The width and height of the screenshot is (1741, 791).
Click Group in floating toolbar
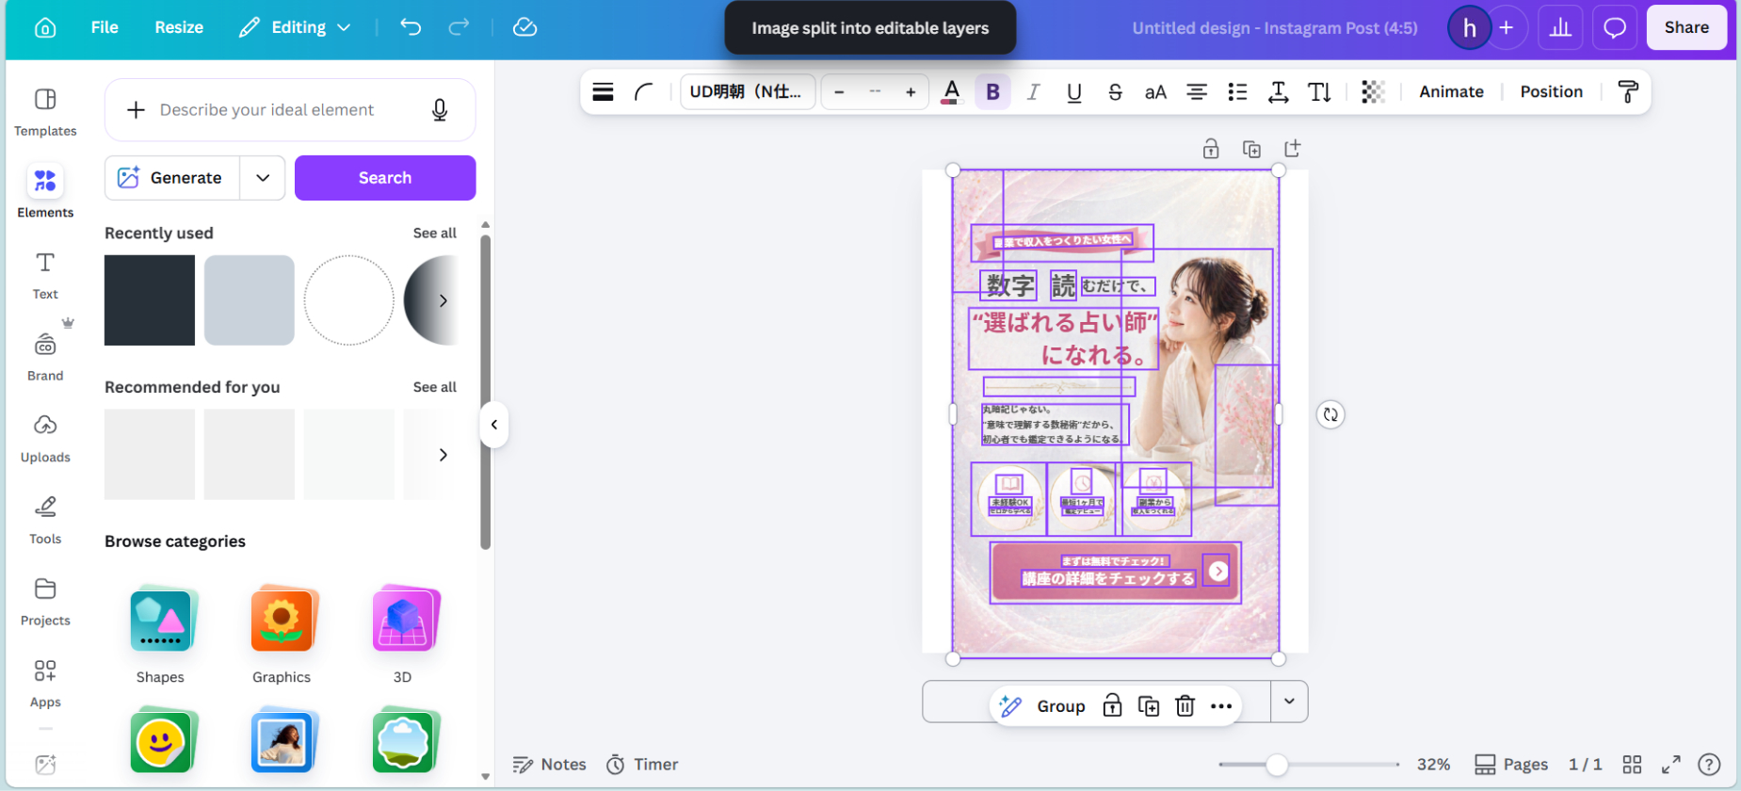tap(1061, 706)
